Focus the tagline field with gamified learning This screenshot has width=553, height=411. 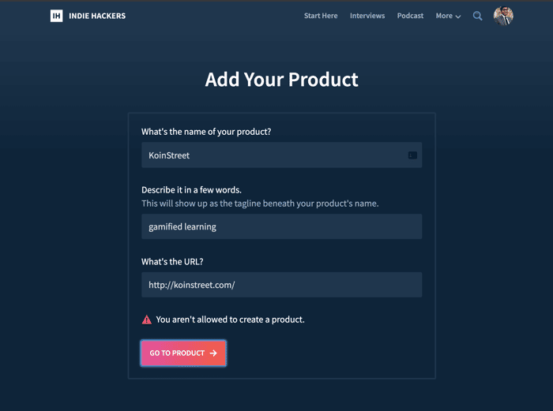[x=282, y=226]
